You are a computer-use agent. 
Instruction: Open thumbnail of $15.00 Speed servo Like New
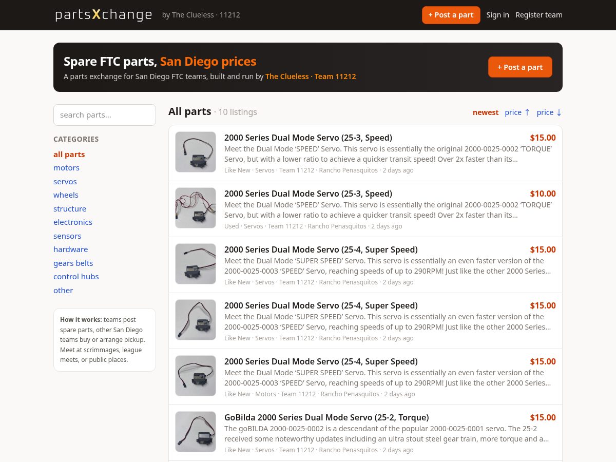click(196, 152)
